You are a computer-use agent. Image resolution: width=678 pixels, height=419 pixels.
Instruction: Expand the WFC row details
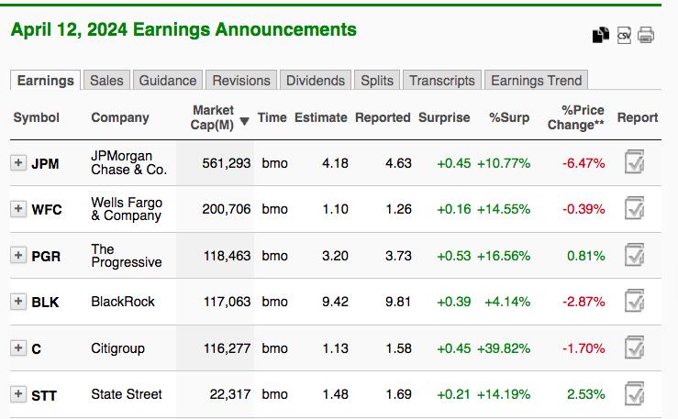click(x=18, y=209)
